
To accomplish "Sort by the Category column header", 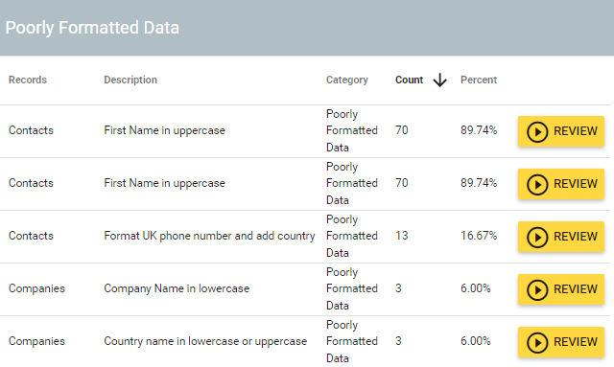I will click(x=347, y=80).
